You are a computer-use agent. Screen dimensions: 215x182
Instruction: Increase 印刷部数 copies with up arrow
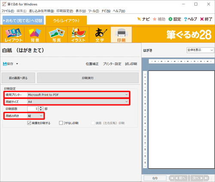(41, 108)
